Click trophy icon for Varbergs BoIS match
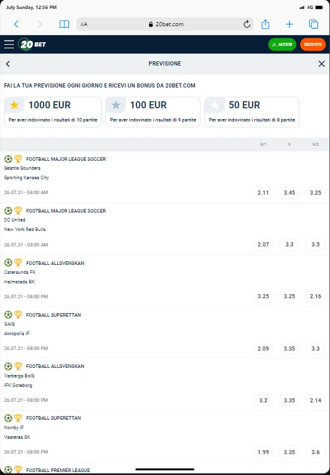Screen dimensions: 330x475 click(x=18, y=366)
